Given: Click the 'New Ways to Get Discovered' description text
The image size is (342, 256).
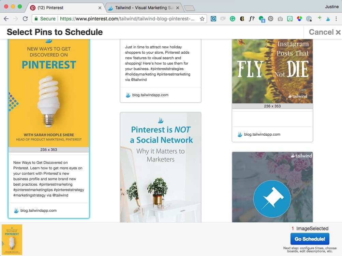Looking at the screenshot, I should tap(49, 179).
